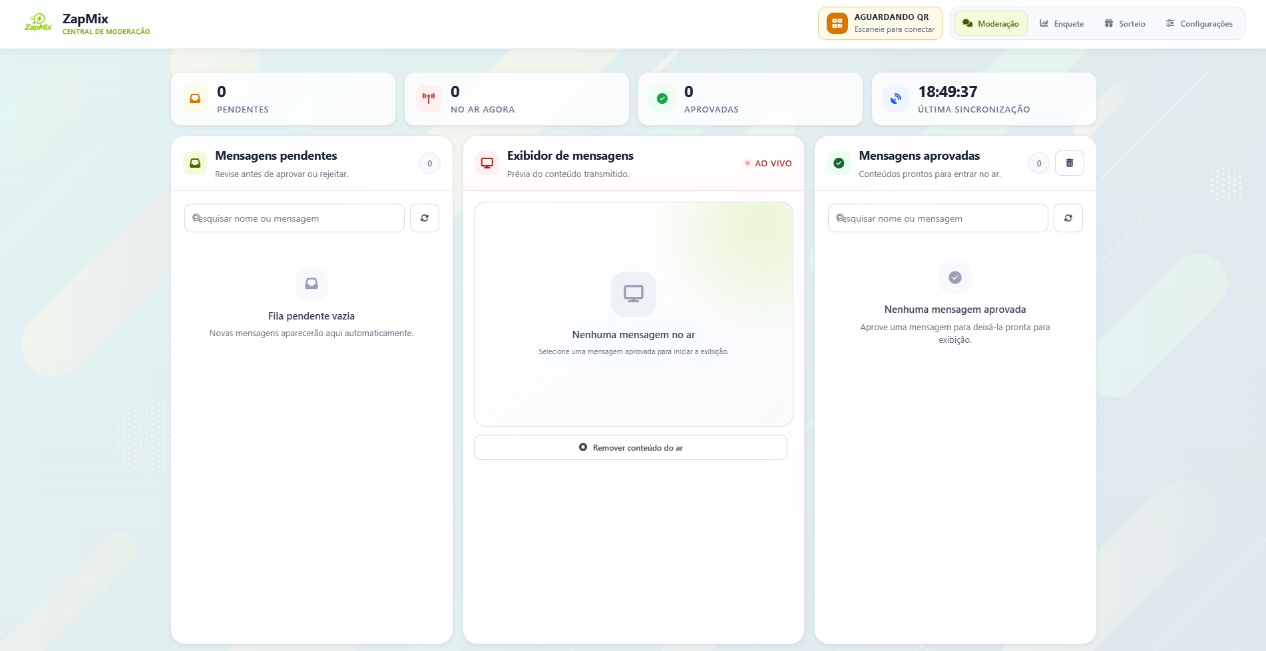Click the Nenhuma mensagem no ar text
The height and width of the screenshot is (651, 1266).
634,335
